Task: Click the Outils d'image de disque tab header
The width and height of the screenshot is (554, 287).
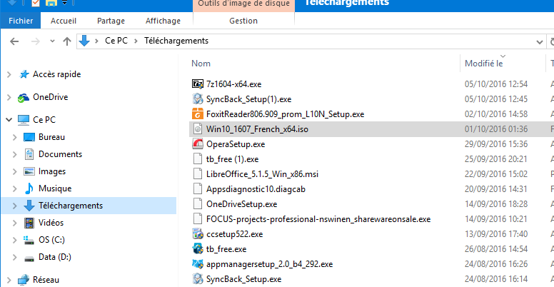Action: click(243, 4)
